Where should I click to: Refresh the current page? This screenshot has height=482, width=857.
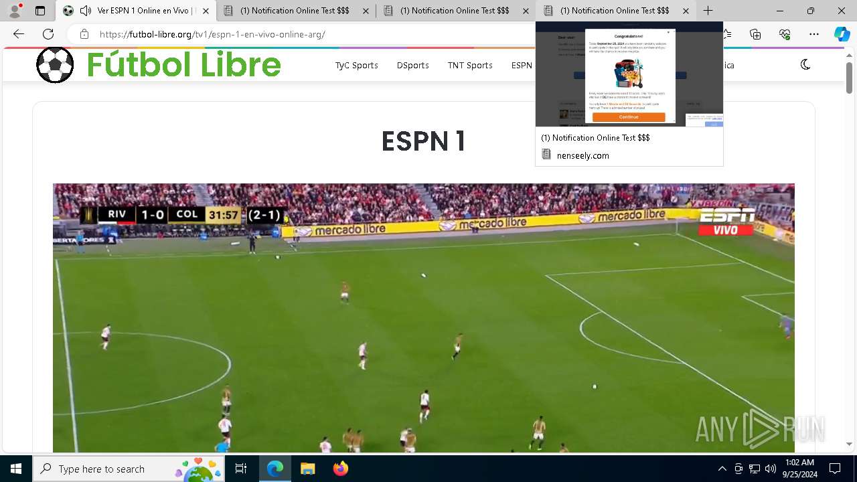[x=48, y=34]
